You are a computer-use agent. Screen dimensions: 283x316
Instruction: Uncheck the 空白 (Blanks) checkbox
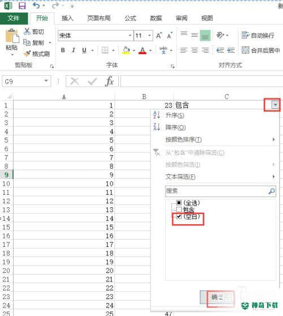coord(179,216)
